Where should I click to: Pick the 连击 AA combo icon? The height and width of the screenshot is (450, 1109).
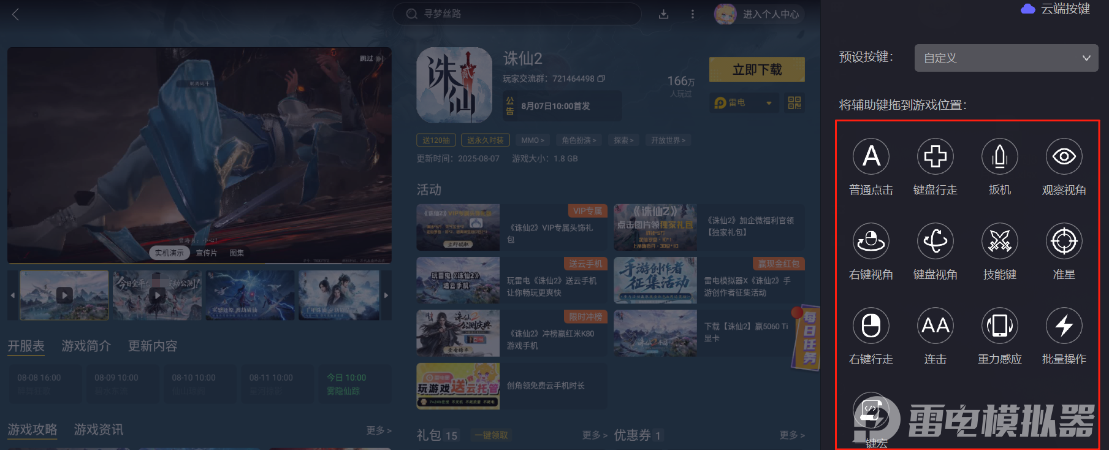(936, 326)
